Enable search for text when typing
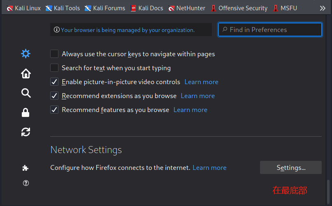The image size is (332, 206). tap(54, 68)
